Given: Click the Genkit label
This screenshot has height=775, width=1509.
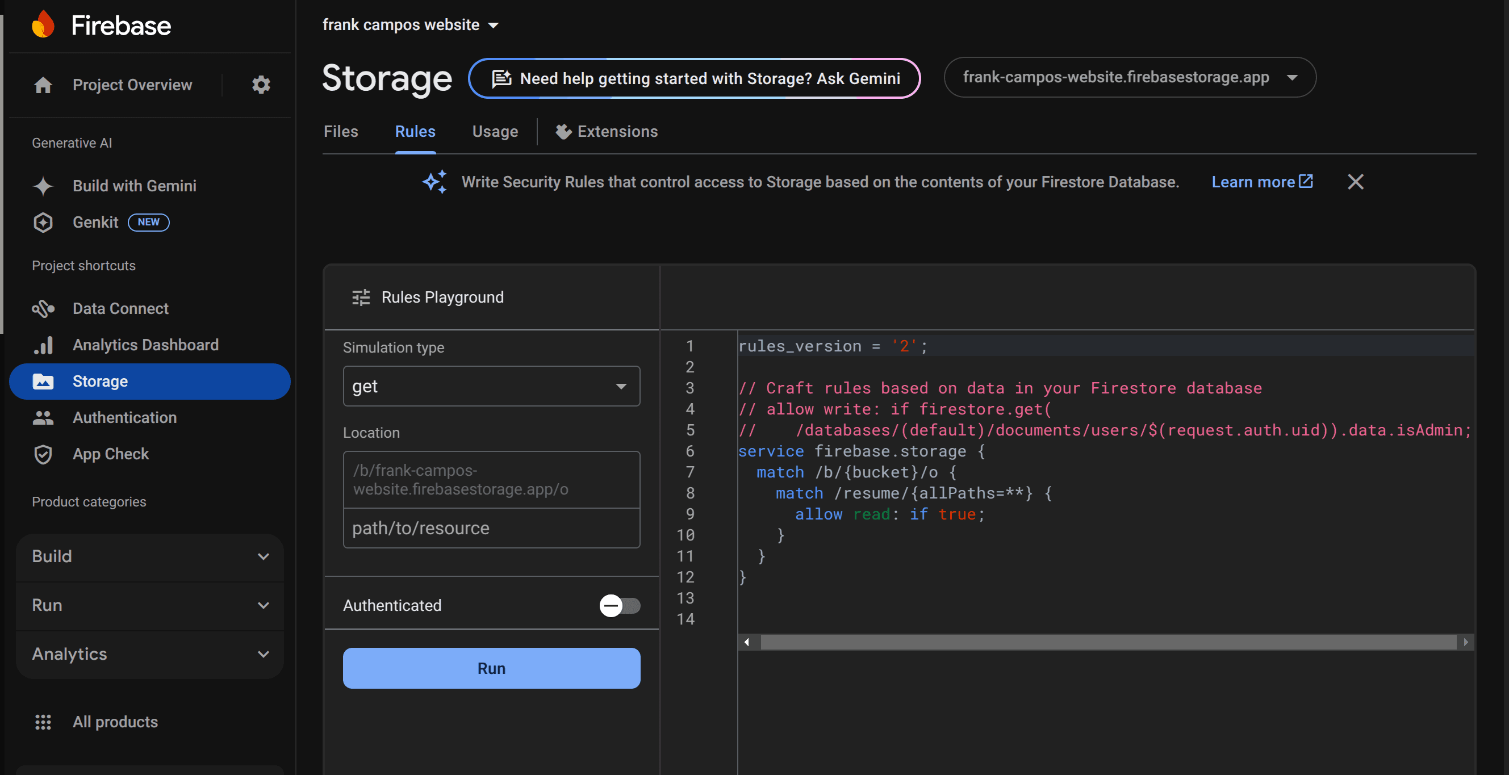Looking at the screenshot, I should click(95, 223).
